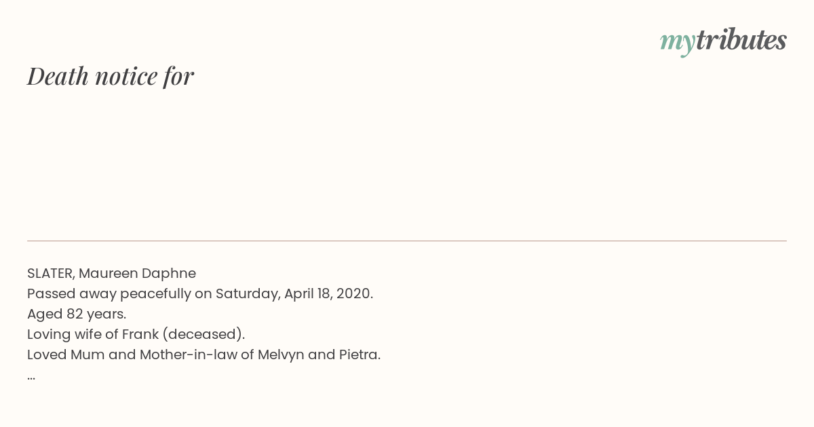Click the "Loving wife of Frank" line
The width and height of the screenshot is (814, 427).
coord(136,334)
